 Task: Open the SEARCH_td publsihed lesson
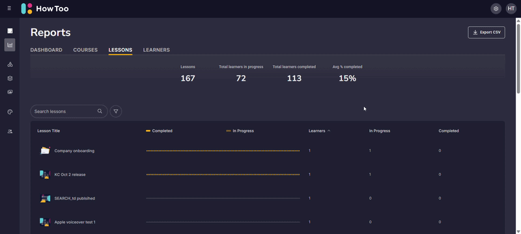click(x=75, y=198)
